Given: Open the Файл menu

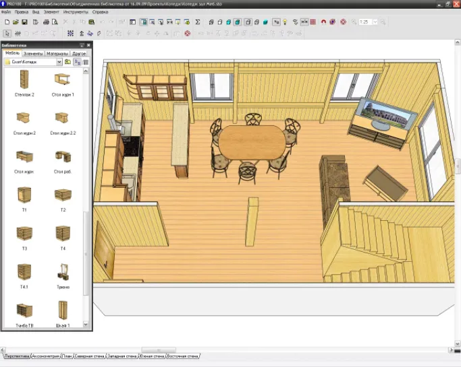Looking at the screenshot, I should [x=6, y=12].
